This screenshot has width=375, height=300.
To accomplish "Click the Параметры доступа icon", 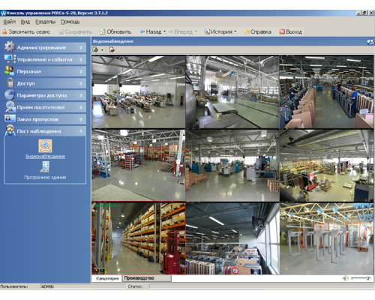I will (x=10, y=94).
